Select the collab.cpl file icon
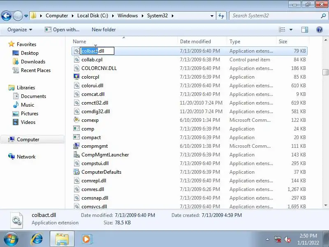This screenshot has width=329, height=247. (x=76, y=59)
